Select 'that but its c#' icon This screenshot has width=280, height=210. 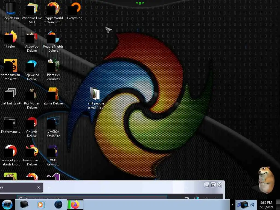(11, 97)
